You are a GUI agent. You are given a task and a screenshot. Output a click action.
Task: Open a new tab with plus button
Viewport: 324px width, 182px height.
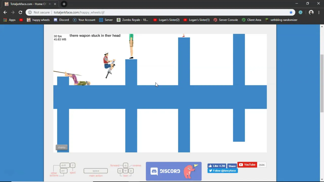coord(64,4)
